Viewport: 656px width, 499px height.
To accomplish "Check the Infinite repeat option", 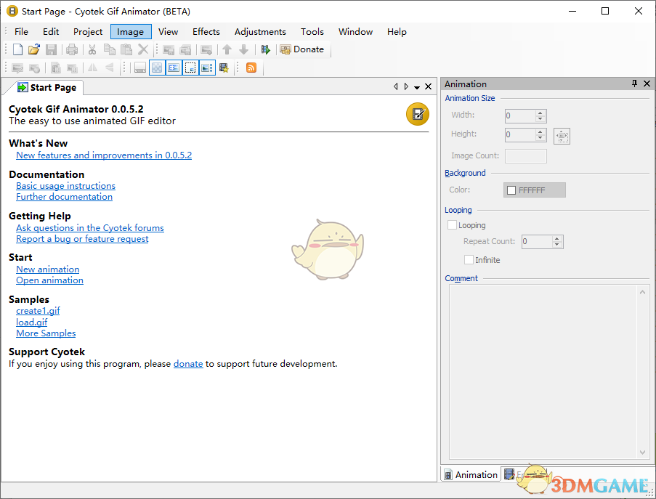I will click(x=469, y=259).
